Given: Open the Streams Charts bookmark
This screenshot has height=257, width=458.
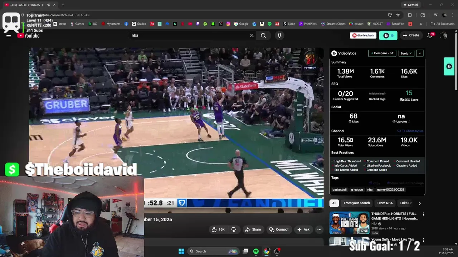Looking at the screenshot, I should click(333, 24).
